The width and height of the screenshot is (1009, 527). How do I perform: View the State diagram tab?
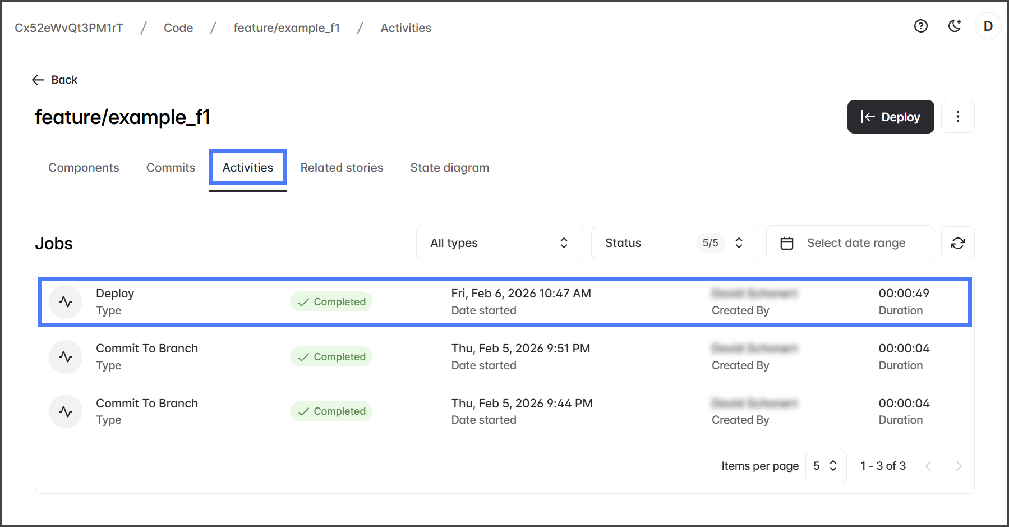[449, 168]
